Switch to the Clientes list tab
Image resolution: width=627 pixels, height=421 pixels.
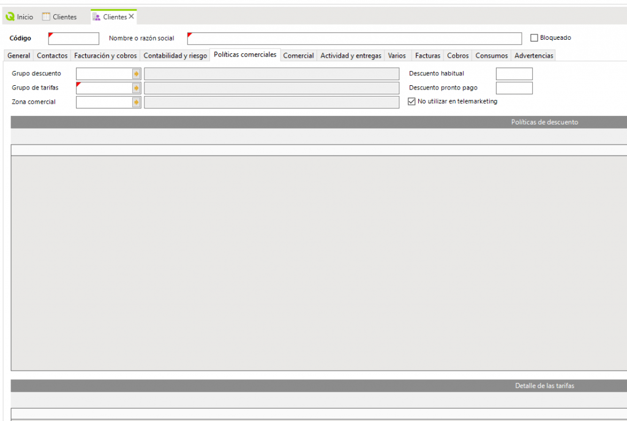coord(59,17)
